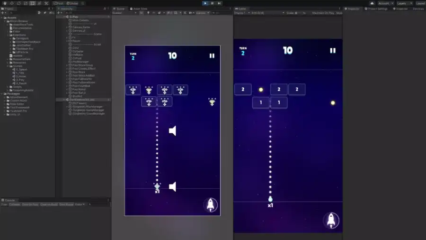
Task: Select Main Camera in the Hierarchy
Action: tap(80, 20)
